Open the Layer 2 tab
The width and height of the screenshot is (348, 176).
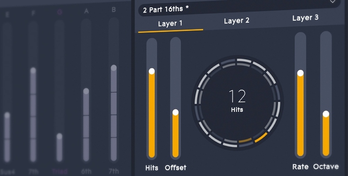click(237, 21)
